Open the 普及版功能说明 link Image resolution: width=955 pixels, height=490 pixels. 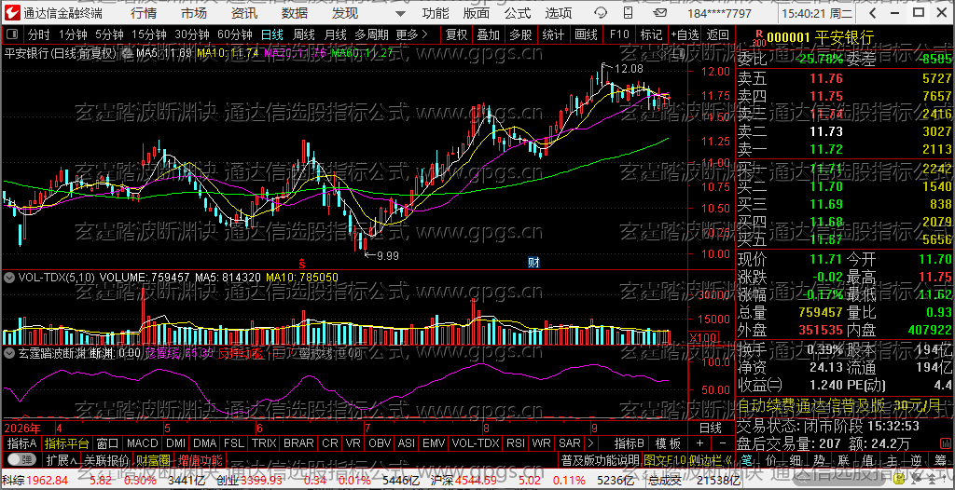600,459
